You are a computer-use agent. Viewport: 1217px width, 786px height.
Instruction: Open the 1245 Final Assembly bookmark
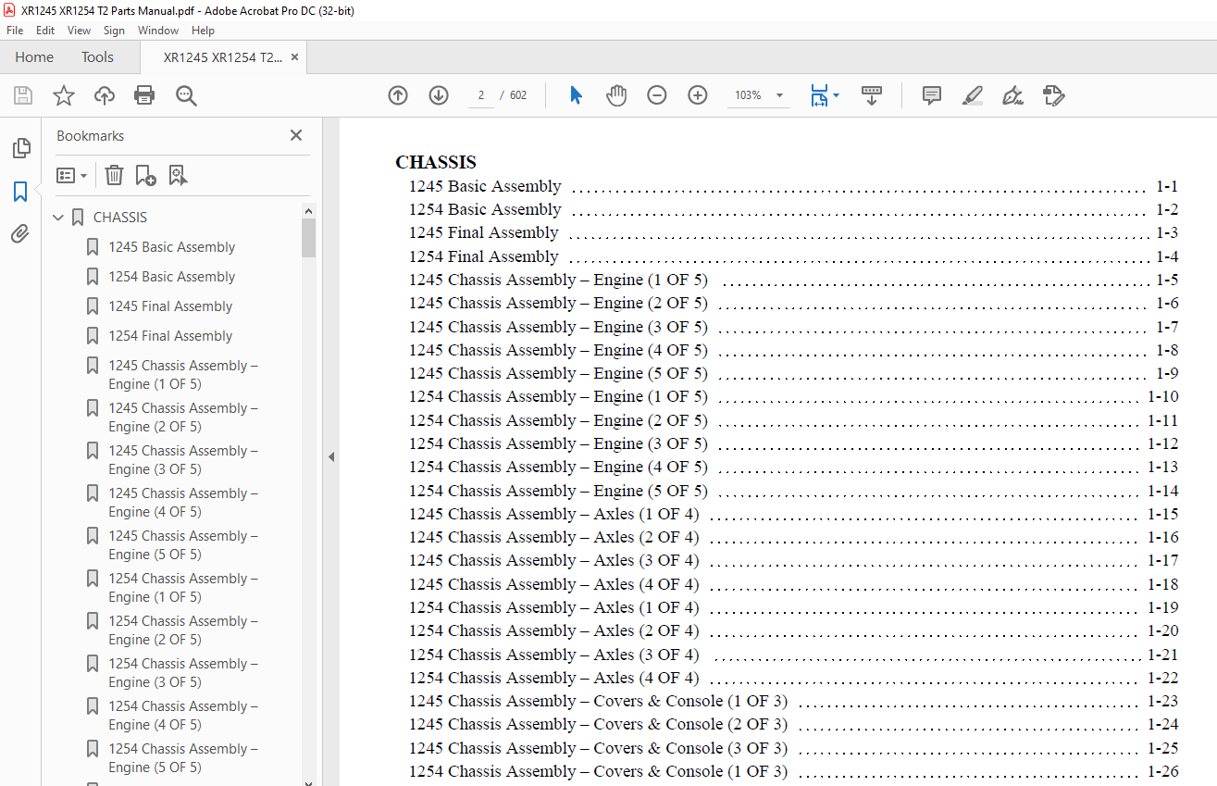(x=170, y=306)
